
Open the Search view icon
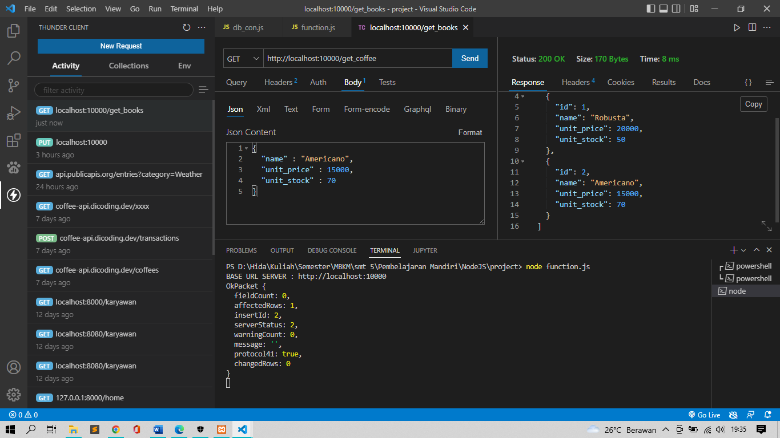point(14,58)
